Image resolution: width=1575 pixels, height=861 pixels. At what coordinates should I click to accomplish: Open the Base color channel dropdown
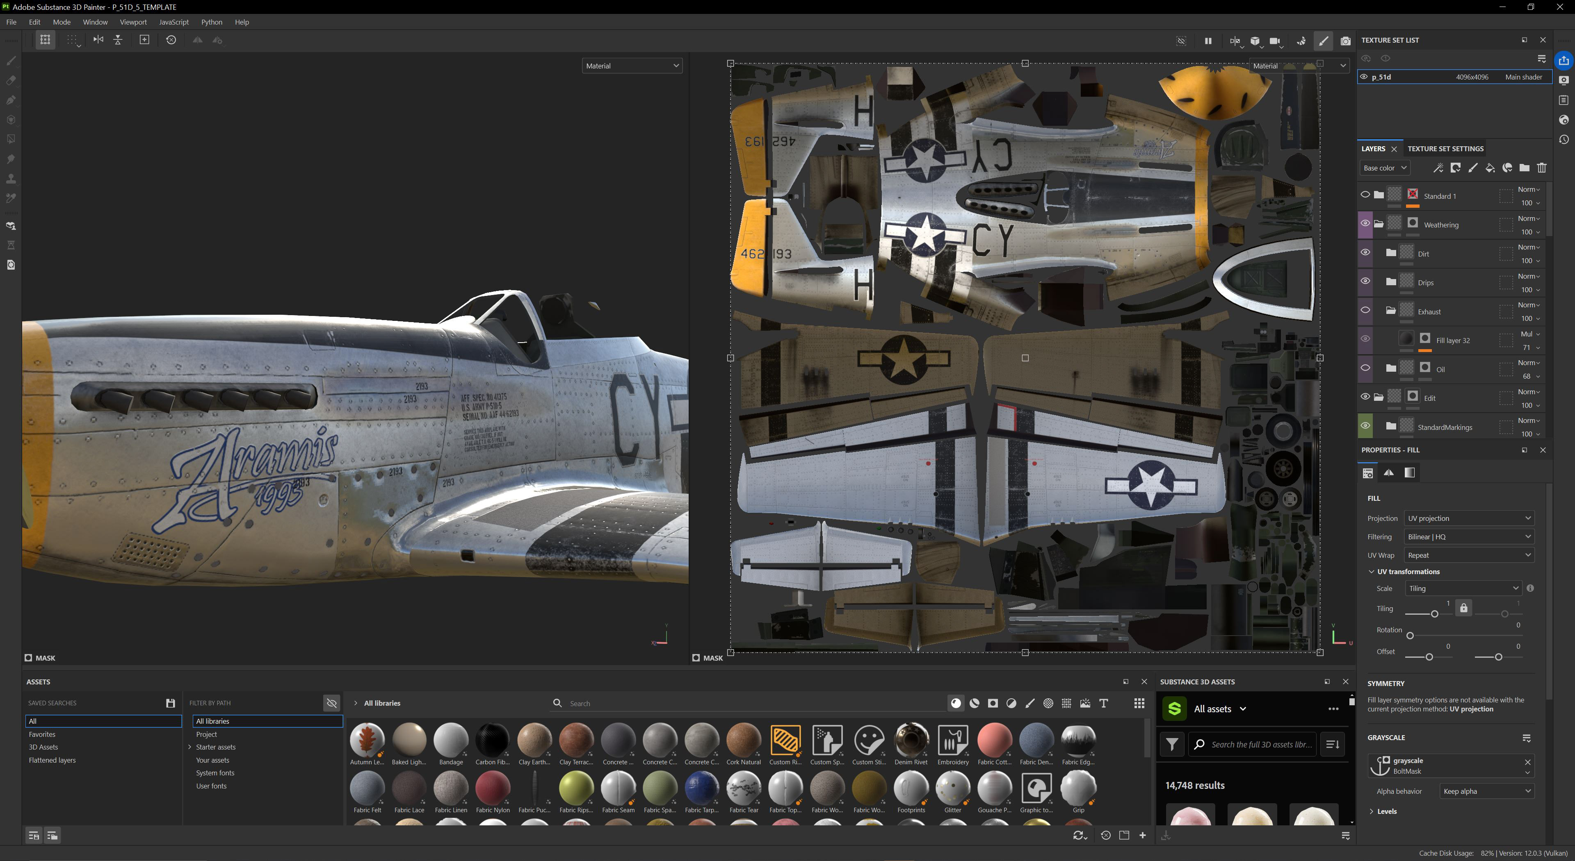coord(1385,168)
